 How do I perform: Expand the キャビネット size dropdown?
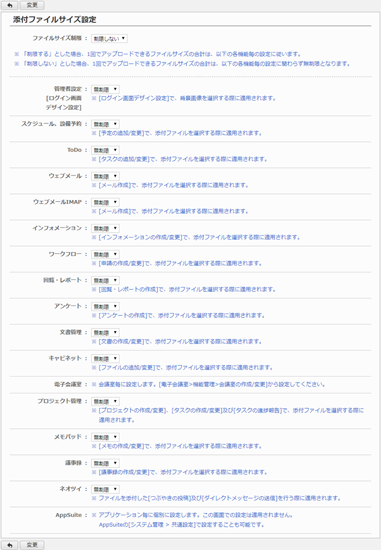pyautogui.click(x=105, y=359)
